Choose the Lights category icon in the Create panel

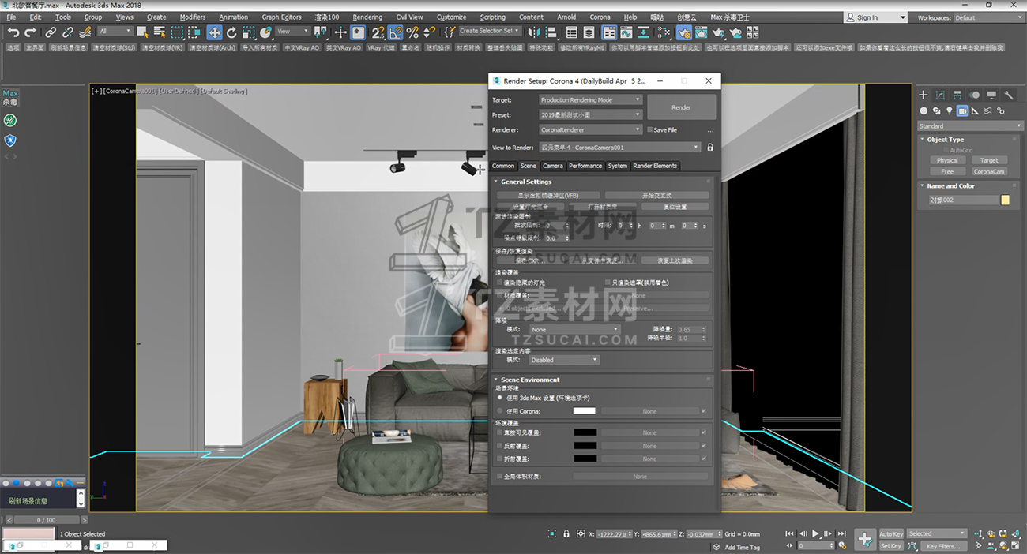click(x=949, y=111)
